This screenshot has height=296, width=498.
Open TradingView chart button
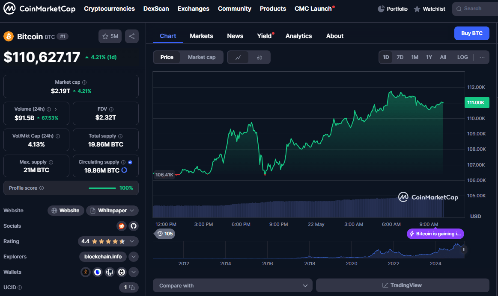coord(403,286)
